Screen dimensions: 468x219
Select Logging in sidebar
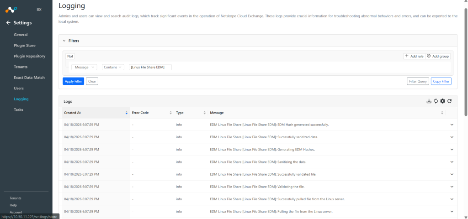pyautogui.click(x=21, y=99)
